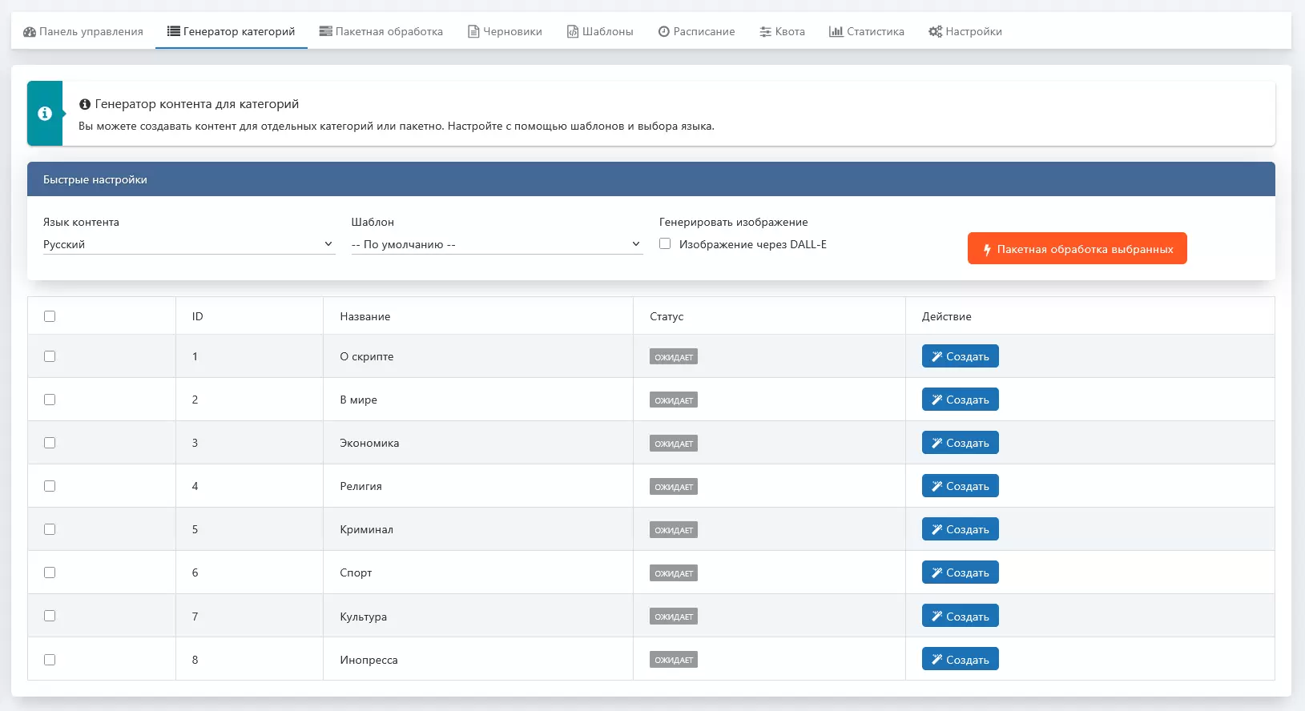Viewport: 1305px width, 711px height.
Task: Click the clock icon beside Расписание
Action: pos(664,32)
